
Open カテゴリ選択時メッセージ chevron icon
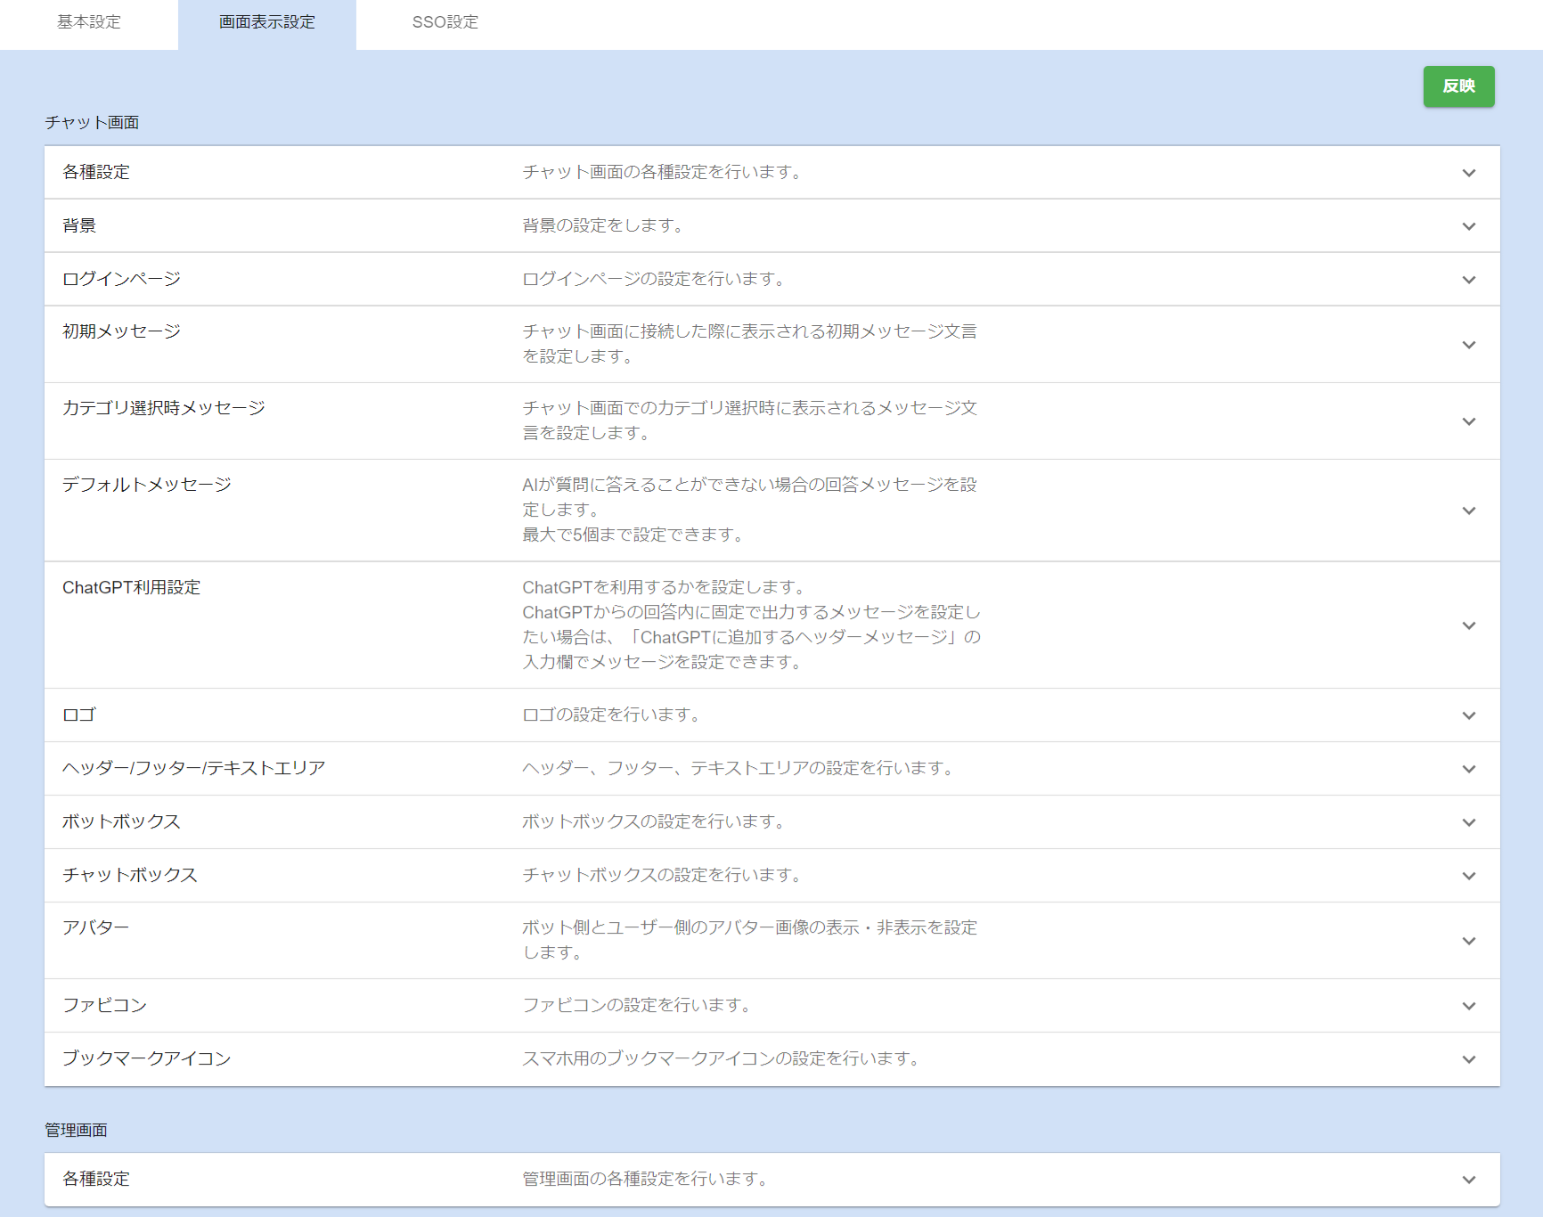tap(1468, 421)
